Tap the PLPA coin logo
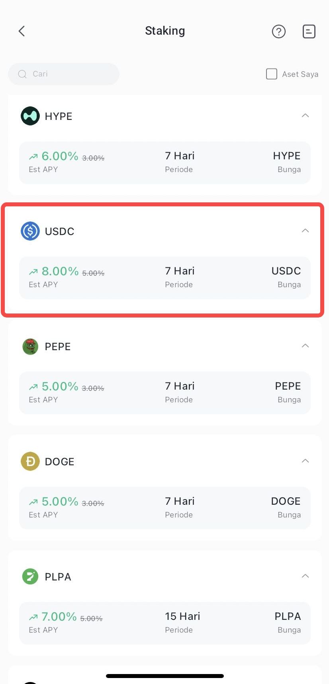Image resolution: width=329 pixels, height=684 pixels. click(30, 576)
